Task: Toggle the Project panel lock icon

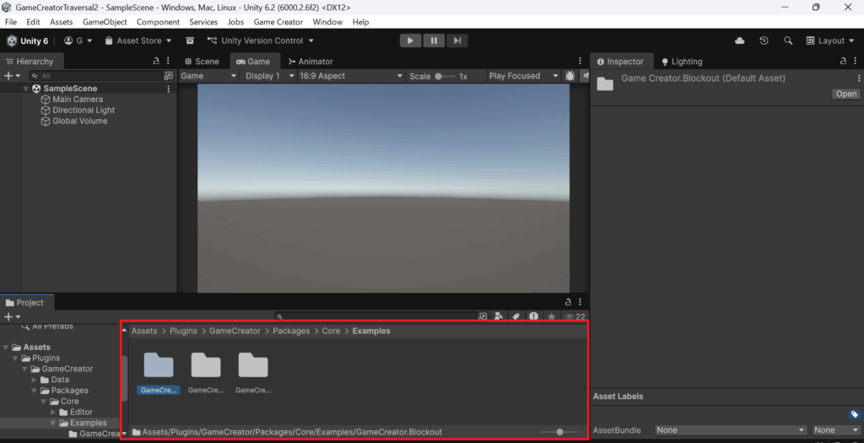Action: point(567,302)
